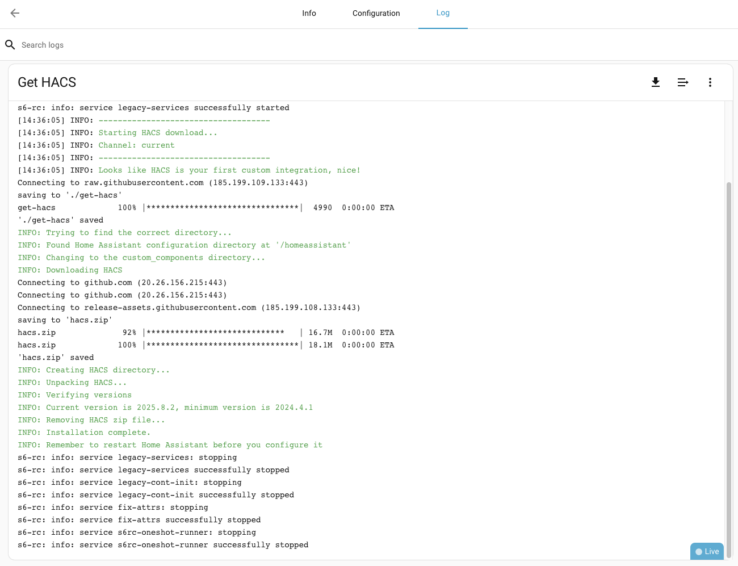Click the search magnifier icon
This screenshot has height=566, width=738.
(x=10, y=45)
